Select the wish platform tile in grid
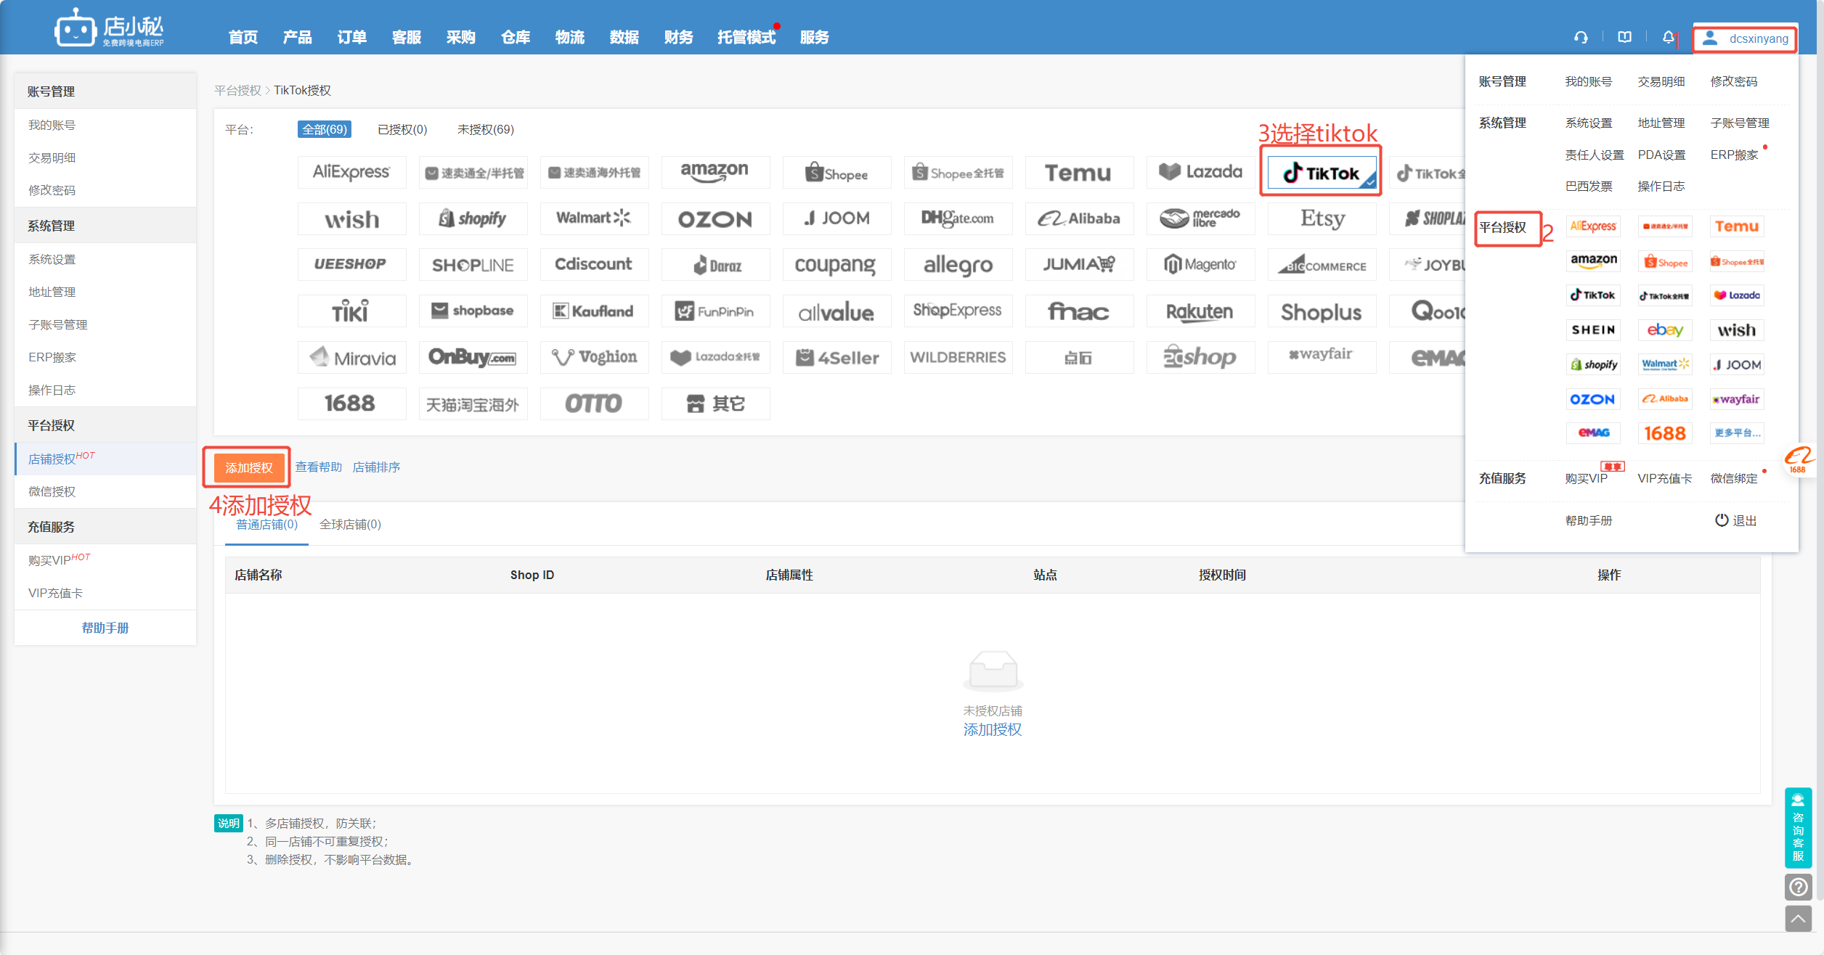Screen dimensions: 1824x955 [x=351, y=219]
